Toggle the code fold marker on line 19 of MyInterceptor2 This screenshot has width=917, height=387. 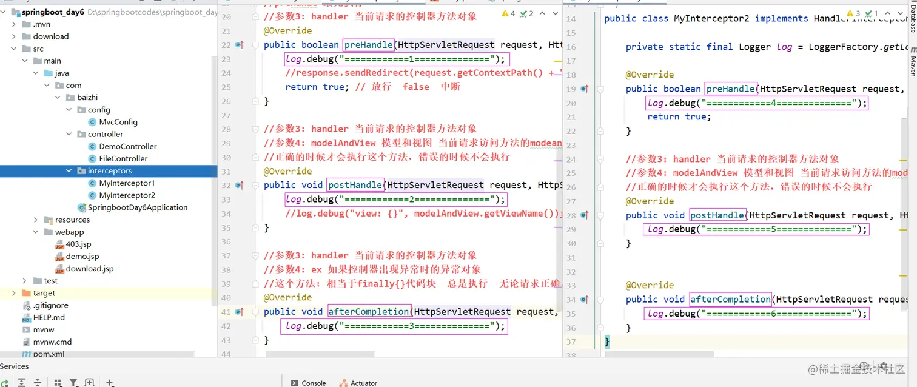(x=600, y=89)
